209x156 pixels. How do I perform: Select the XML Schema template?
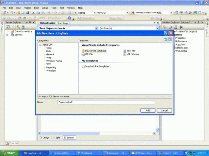point(131,54)
